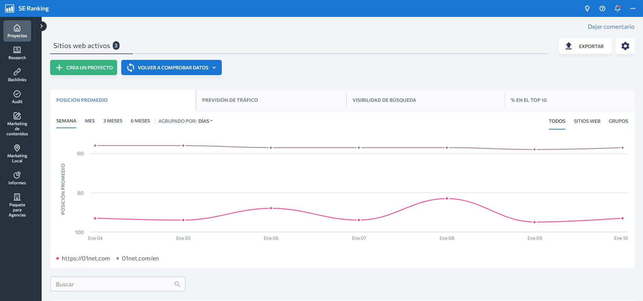Open Research in the sidebar
Screen dimensions: 643x301
click(17, 53)
